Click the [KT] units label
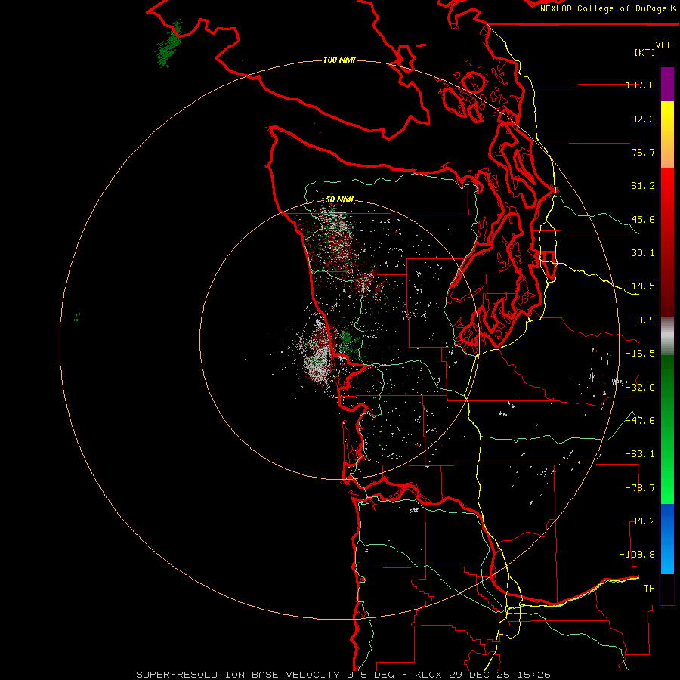 pyautogui.click(x=645, y=52)
